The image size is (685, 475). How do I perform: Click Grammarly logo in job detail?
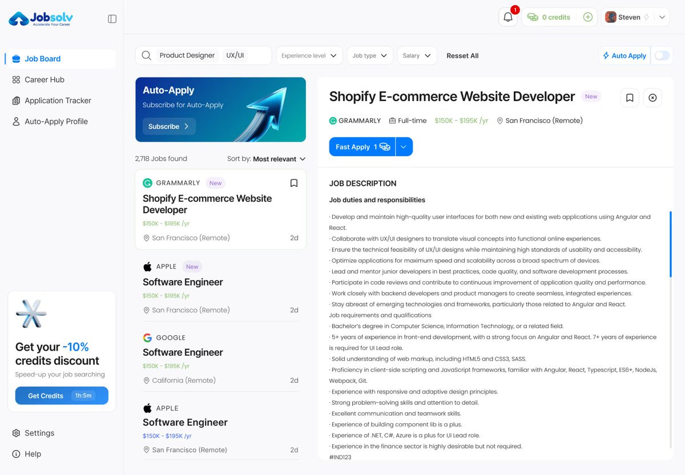[x=333, y=121]
